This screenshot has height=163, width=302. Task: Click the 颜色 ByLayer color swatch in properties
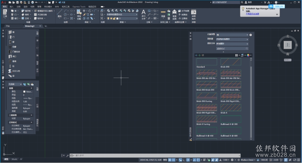(24, 92)
